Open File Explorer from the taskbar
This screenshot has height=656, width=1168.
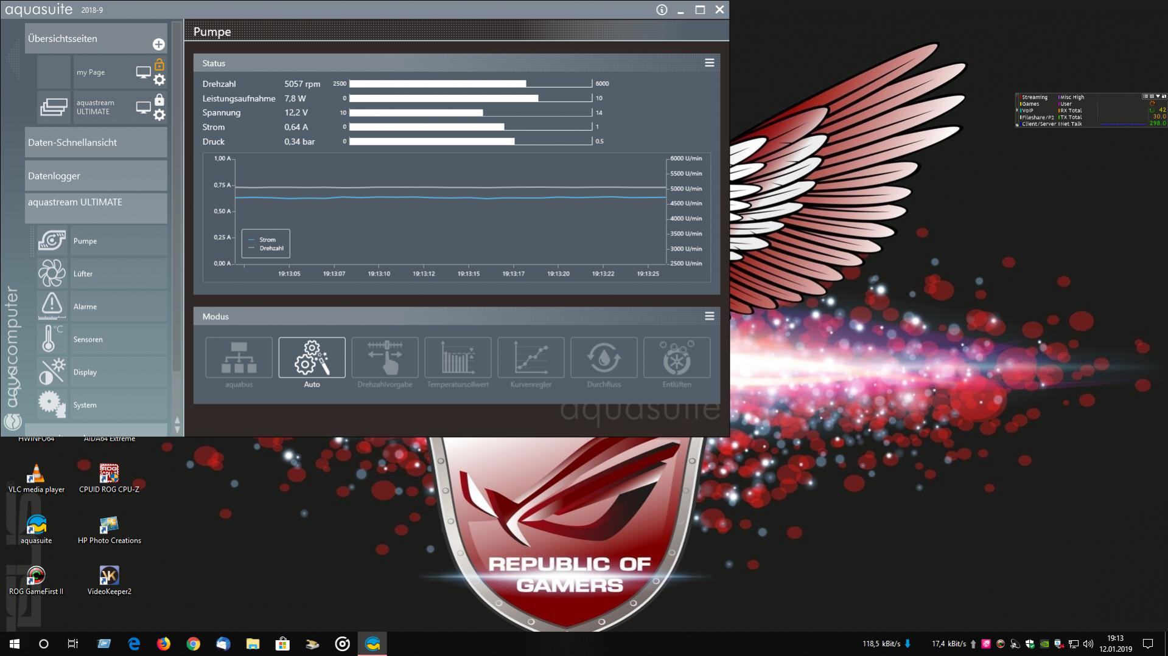coord(253,644)
